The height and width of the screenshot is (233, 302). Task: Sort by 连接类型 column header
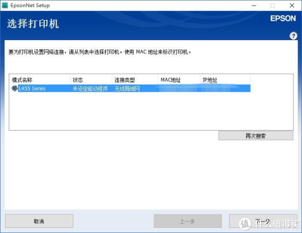[135, 80]
